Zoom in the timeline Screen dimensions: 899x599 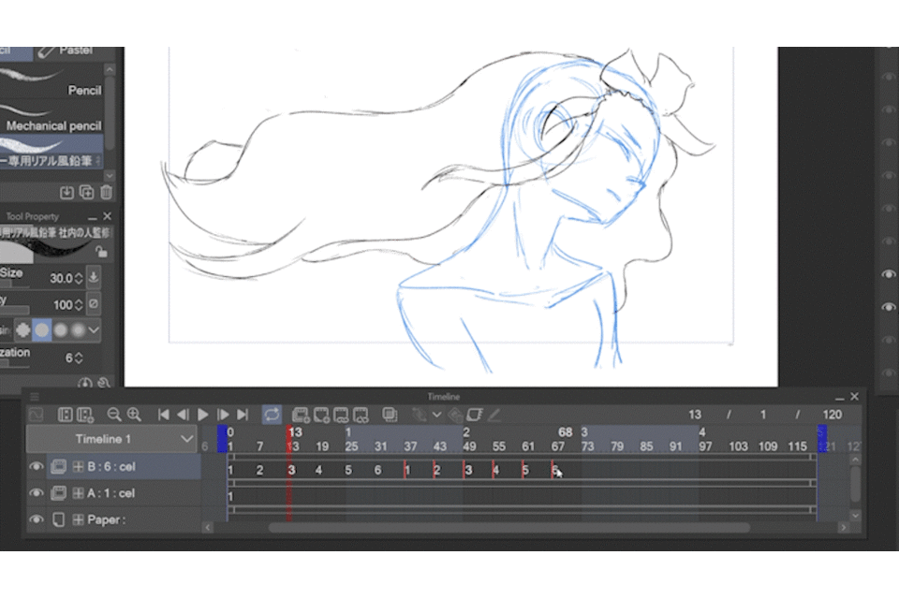134,415
